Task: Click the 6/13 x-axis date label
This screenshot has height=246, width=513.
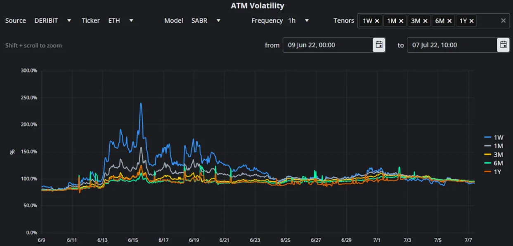Action: [103, 240]
